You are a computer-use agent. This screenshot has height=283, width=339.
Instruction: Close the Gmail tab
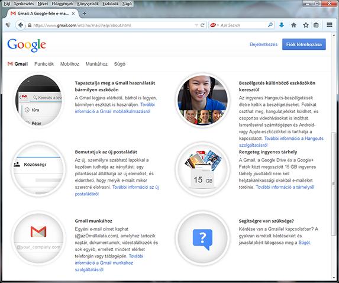73,14
